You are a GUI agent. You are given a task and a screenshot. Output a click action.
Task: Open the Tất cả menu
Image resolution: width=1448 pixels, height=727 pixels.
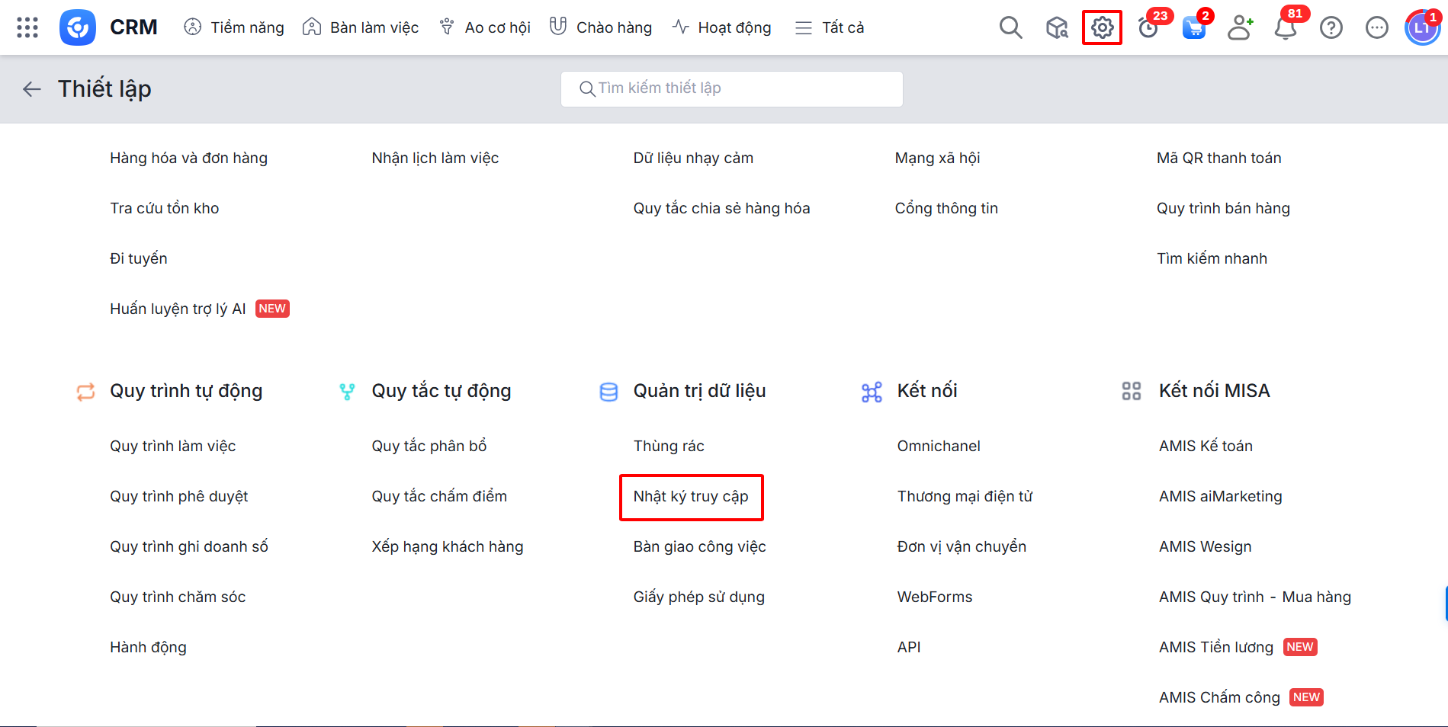[830, 27]
